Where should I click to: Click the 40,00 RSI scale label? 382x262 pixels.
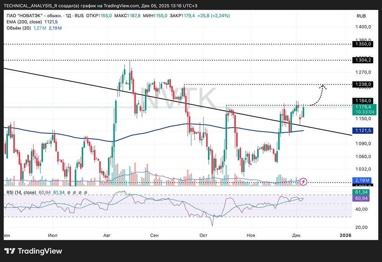coord(361,209)
